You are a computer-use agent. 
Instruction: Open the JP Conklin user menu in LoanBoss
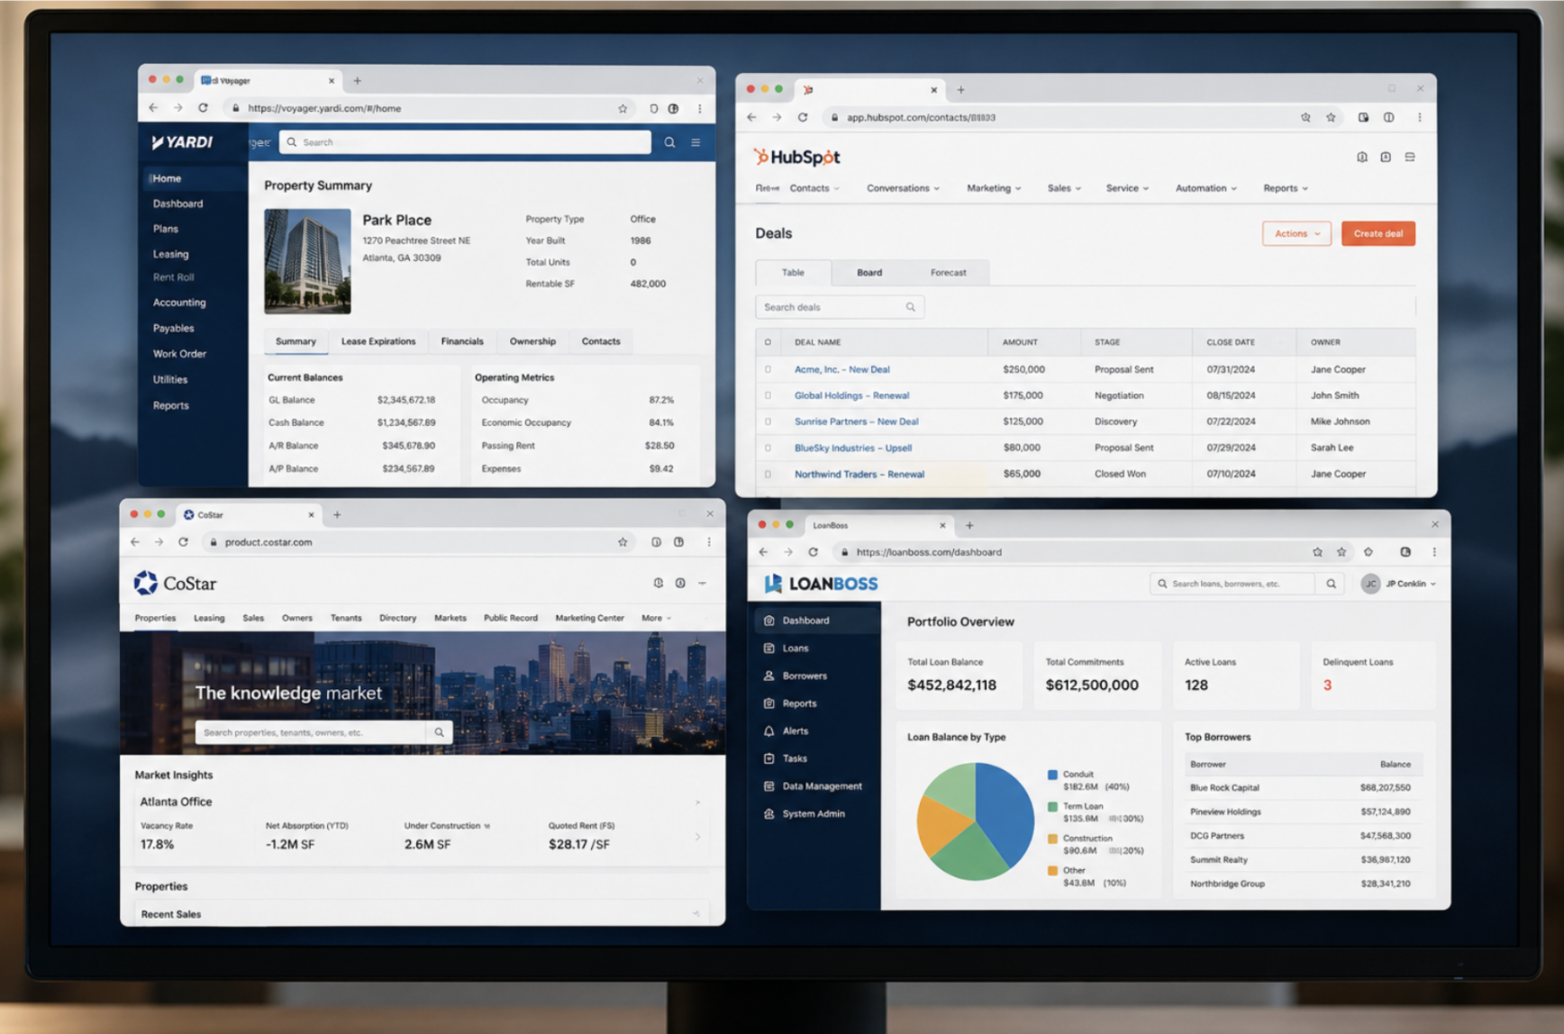pos(1398,584)
